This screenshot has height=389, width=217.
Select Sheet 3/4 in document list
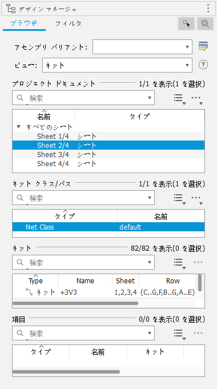108,154
